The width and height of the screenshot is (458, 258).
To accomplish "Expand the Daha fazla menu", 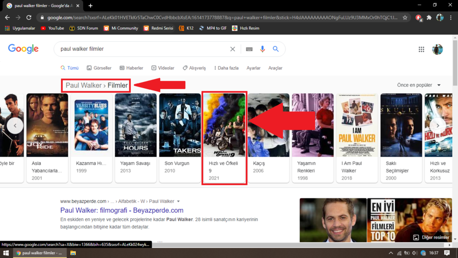I will tap(226, 68).
